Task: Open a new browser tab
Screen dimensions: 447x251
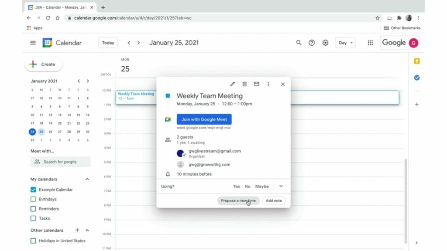Action: pos(103,7)
